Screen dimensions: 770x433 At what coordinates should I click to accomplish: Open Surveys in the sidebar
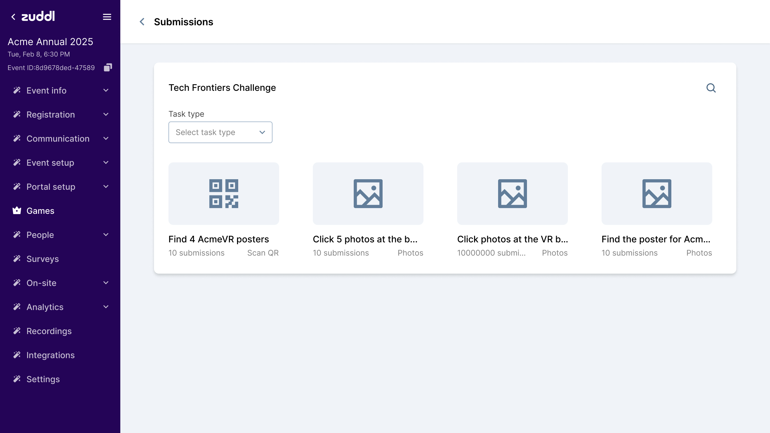pyautogui.click(x=42, y=259)
